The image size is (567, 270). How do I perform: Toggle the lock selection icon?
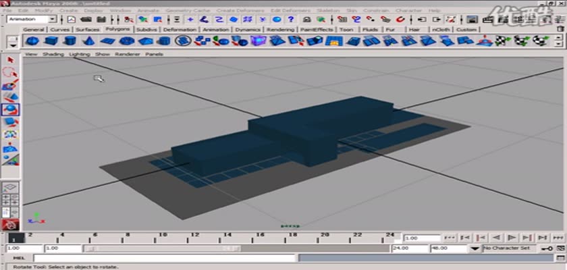coord(306,20)
